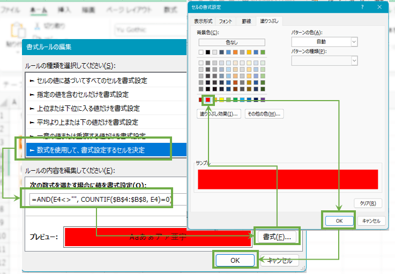Select rule 指定の値を含むセルだけを書式設定
Image resolution: width=395 pixels, height=274 pixels.
coord(106,94)
